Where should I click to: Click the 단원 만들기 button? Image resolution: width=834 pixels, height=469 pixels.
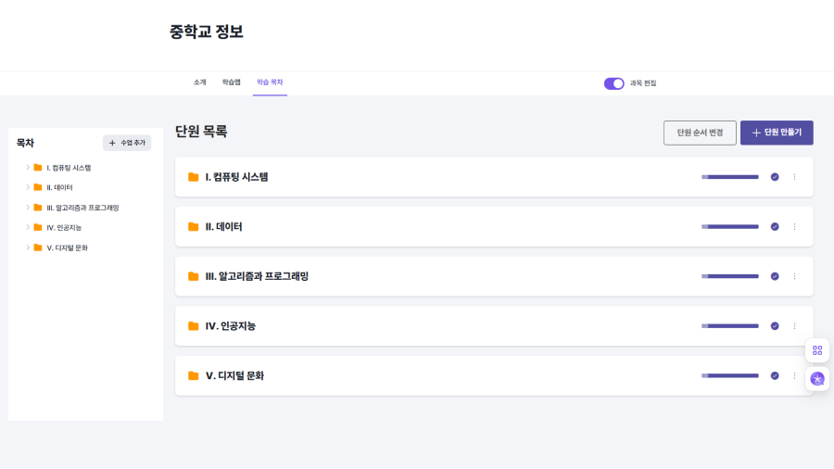[777, 133]
